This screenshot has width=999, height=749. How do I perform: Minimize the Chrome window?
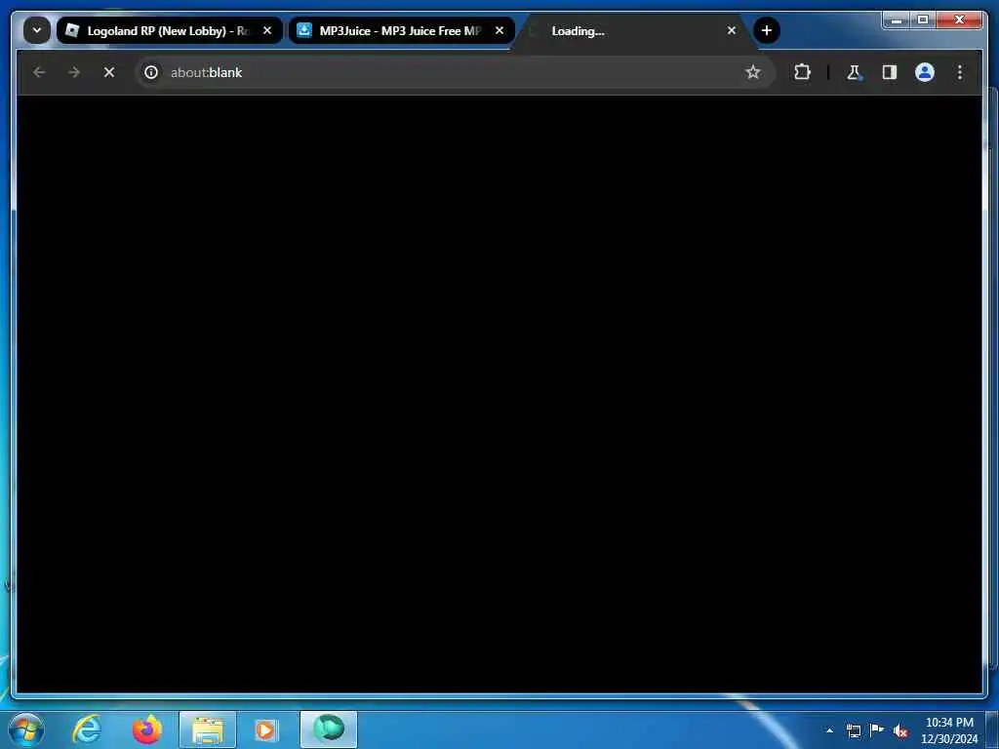tap(896, 20)
